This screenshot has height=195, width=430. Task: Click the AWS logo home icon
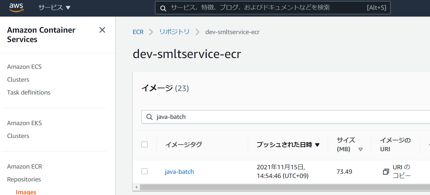[x=16, y=8]
